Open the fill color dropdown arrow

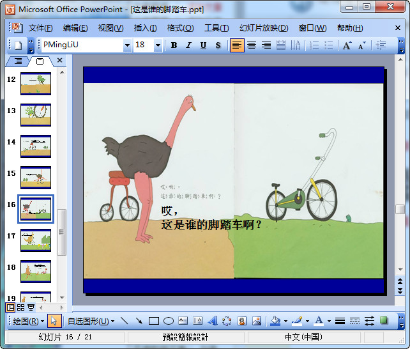click(286, 321)
